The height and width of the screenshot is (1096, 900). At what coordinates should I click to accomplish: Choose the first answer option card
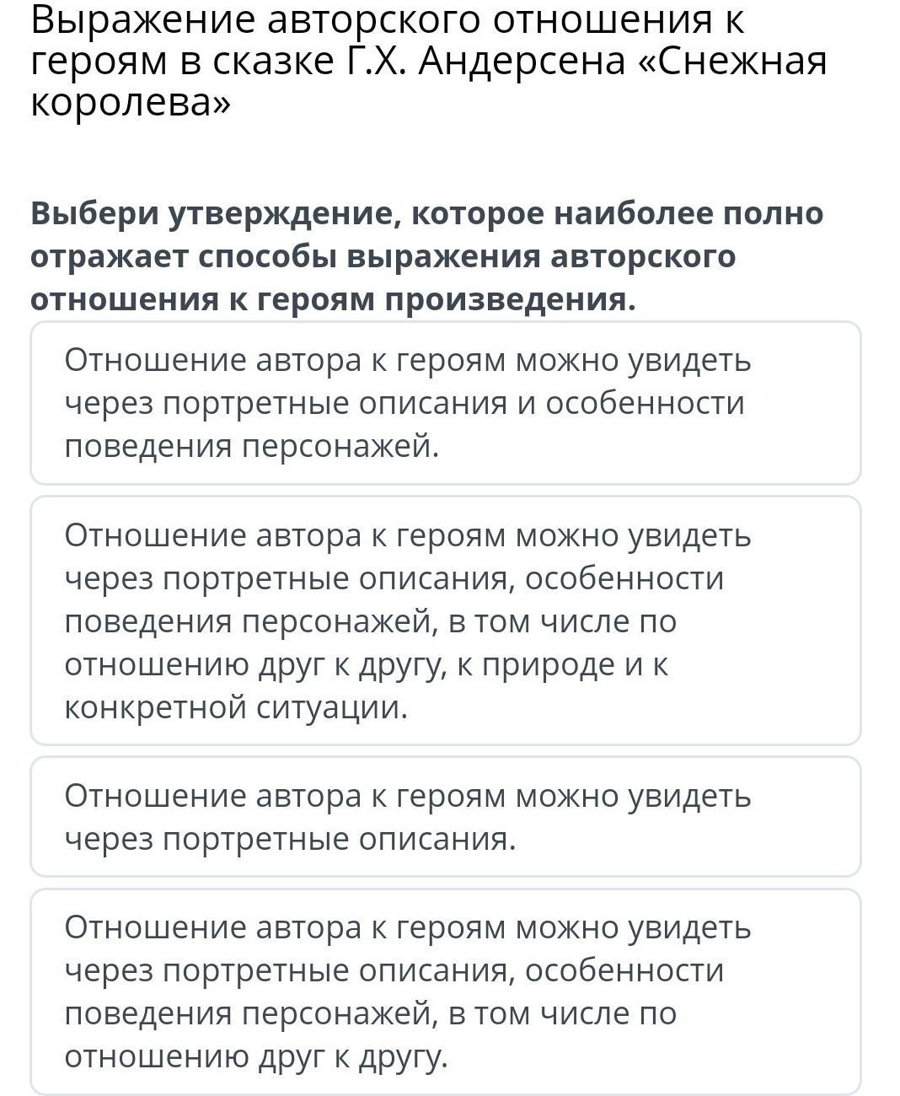pyautogui.click(x=446, y=402)
